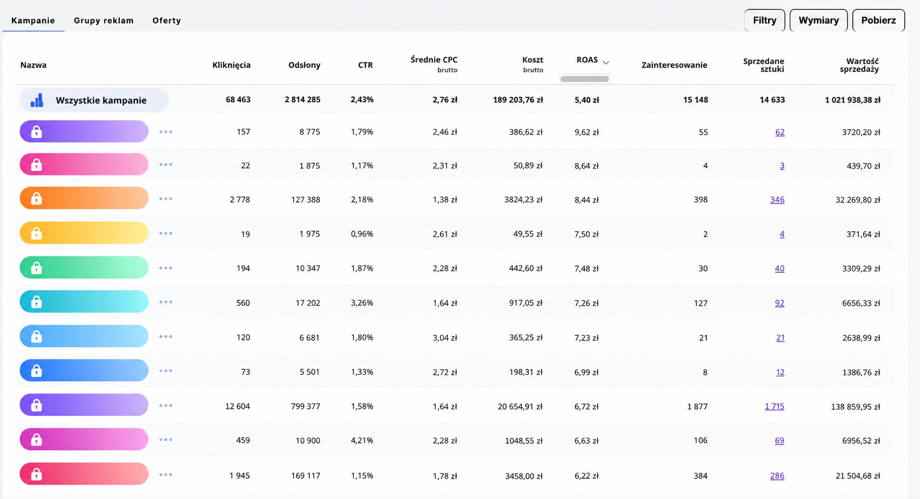Click the total cost value 189 203,76 zł
This screenshot has width=920, height=499.
[518, 99]
